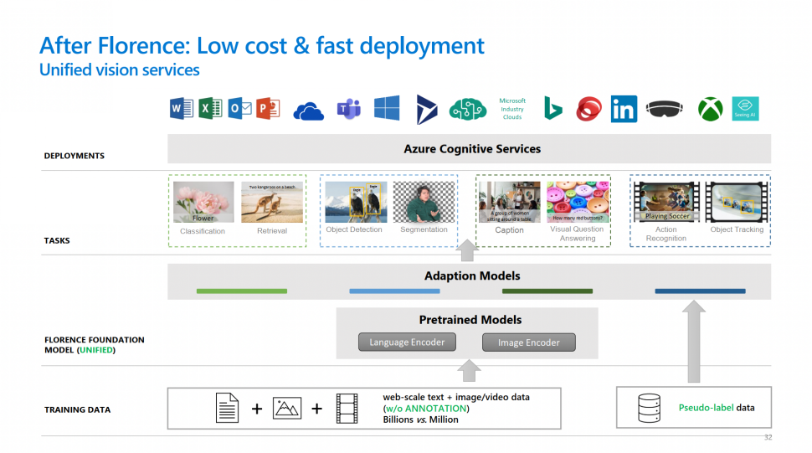Open the LinkedIn icon
Viewport: 812px width, 453px height.
click(624, 109)
